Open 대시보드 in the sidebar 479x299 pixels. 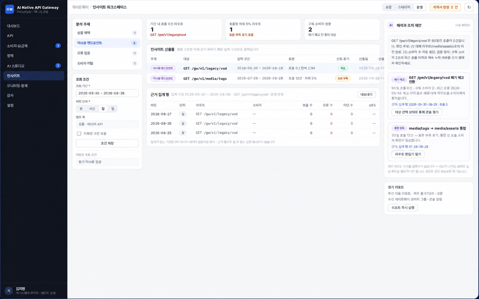34,26
